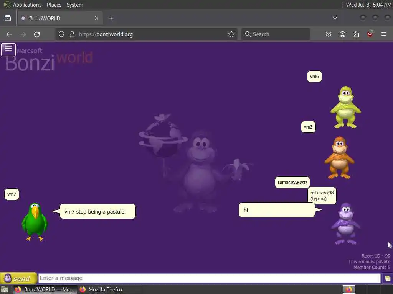The image size is (393, 294).
Task: Open the Firefox View button
Action: pos(8,18)
